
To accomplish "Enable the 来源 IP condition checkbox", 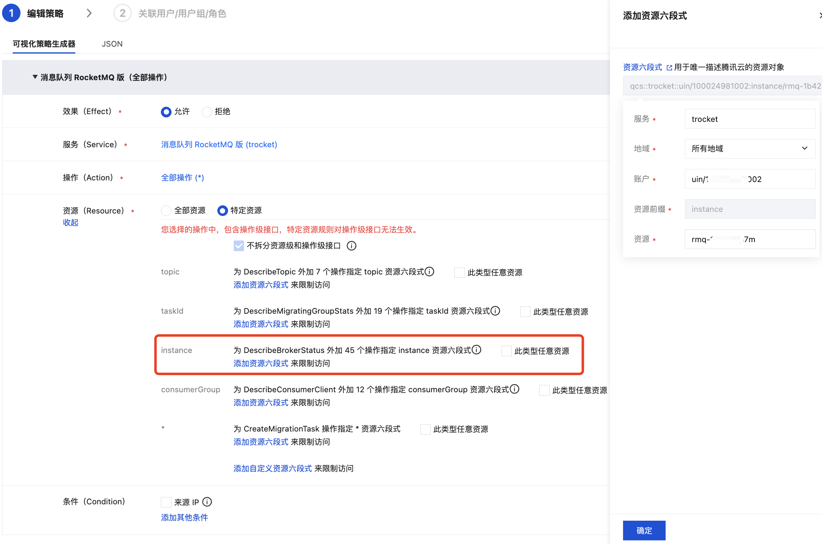I will click(166, 502).
